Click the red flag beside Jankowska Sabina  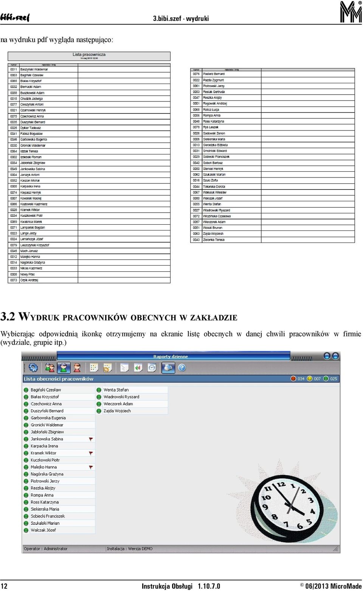coord(91,439)
